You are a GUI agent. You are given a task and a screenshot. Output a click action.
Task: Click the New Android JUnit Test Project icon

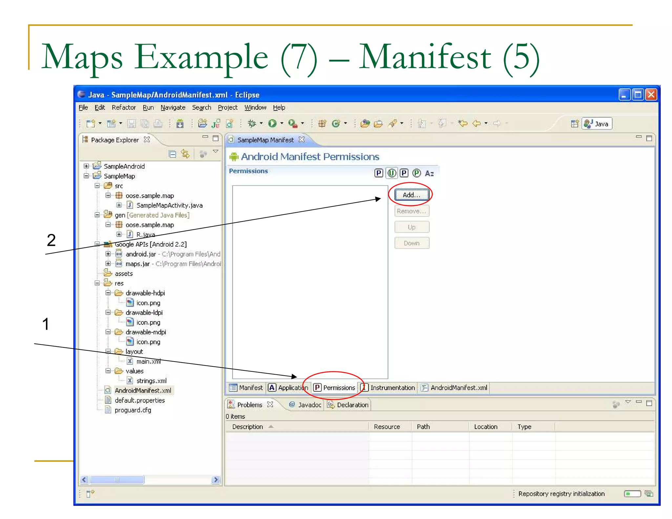(x=216, y=124)
